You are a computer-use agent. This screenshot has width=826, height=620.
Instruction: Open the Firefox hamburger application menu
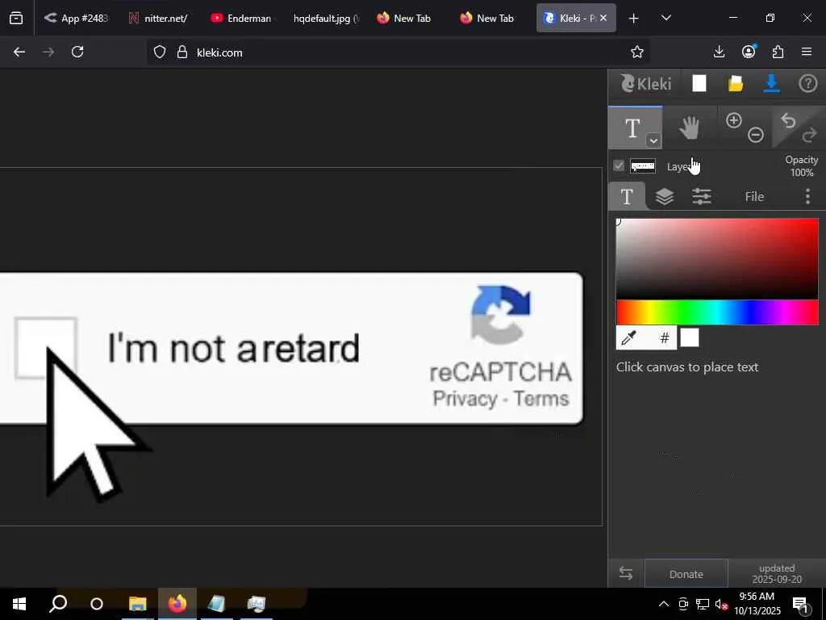pos(807,52)
